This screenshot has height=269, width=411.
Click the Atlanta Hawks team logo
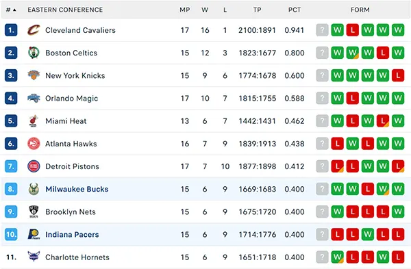pyautogui.click(x=34, y=144)
